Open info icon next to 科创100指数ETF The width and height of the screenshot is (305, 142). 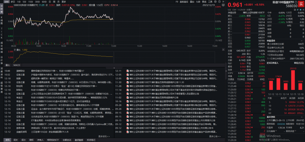(296, 2)
